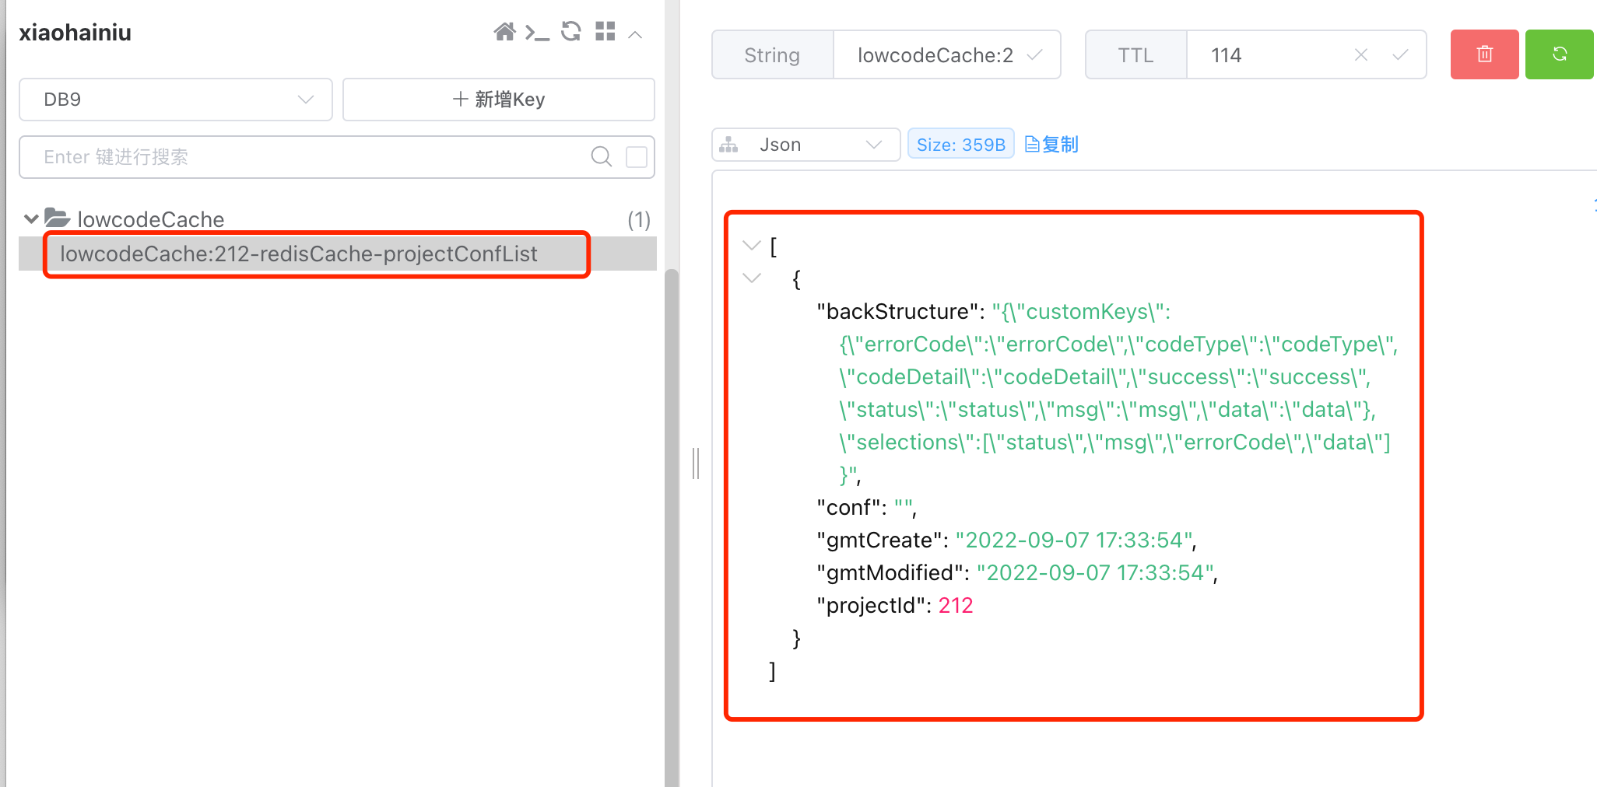This screenshot has width=1597, height=787.
Task: Collapse the JSON object brace
Action: [752, 278]
